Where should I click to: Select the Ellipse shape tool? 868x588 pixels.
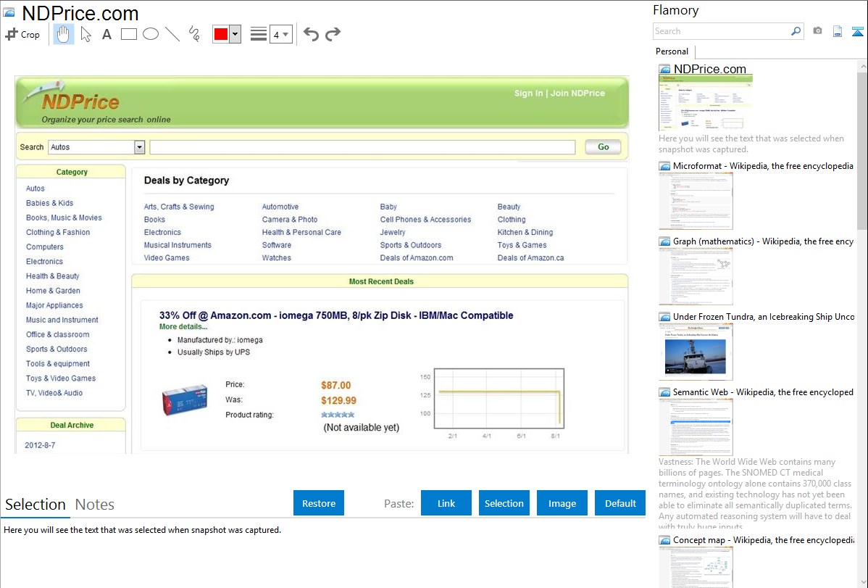(x=151, y=34)
